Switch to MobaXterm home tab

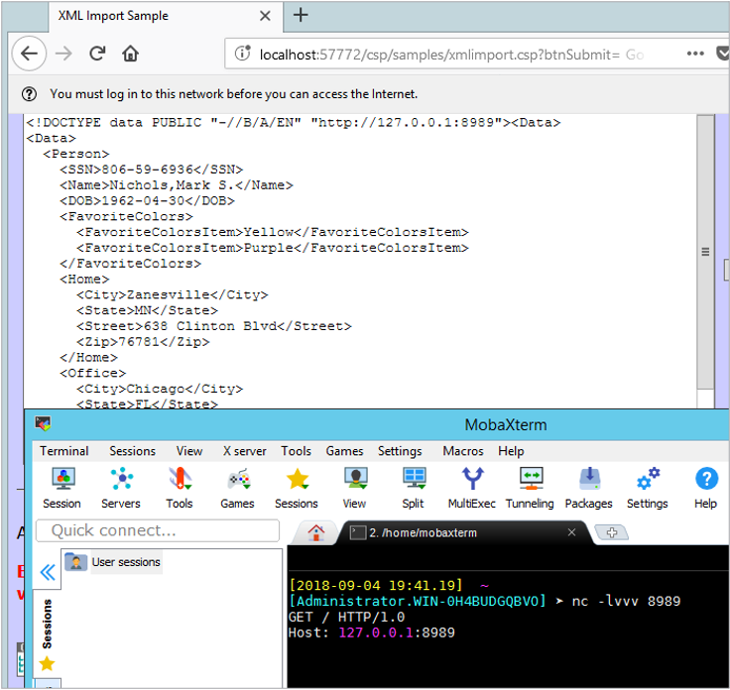(x=316, y=532)
